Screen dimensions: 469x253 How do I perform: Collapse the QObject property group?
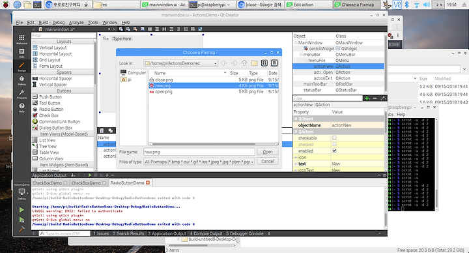coord(296,119)
